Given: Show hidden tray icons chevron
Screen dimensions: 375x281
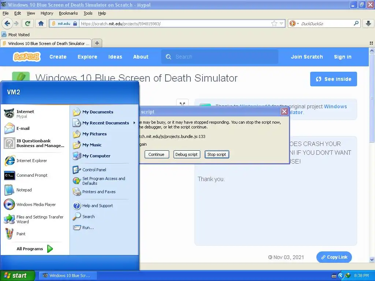Looking at the screenshot, I should [x=341, y=276].
